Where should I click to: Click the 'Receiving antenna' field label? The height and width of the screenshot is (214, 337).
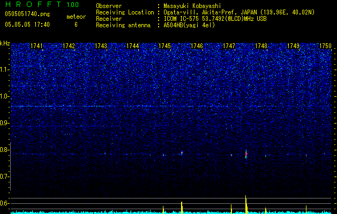point(123,25)
